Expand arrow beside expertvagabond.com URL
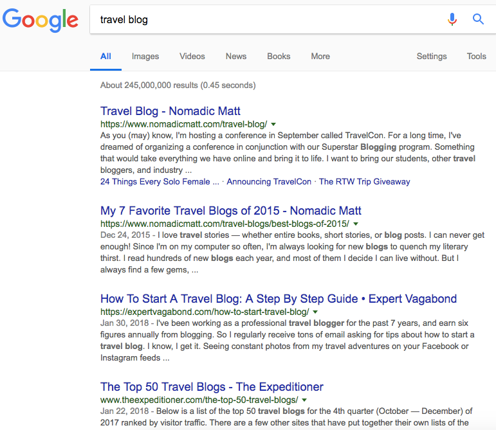 point(315,312)
